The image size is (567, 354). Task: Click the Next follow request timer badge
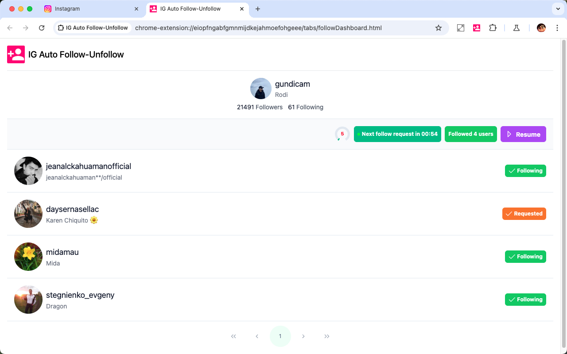(397, 134)
